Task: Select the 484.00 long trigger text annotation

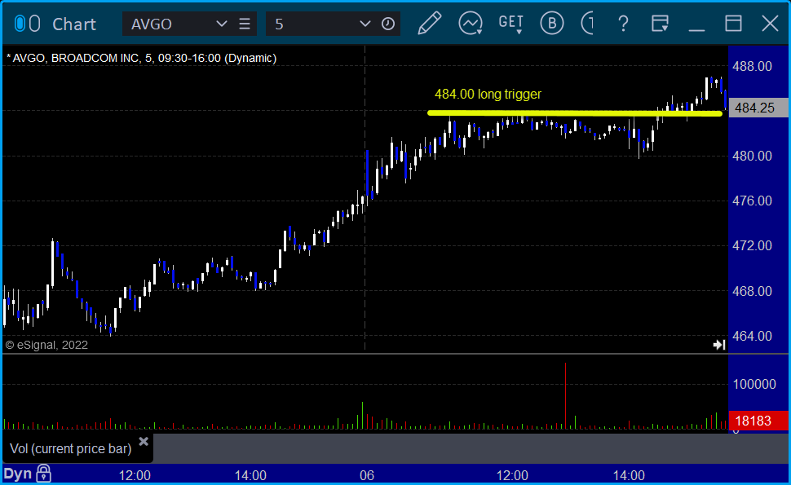Action: pos(488,95)
